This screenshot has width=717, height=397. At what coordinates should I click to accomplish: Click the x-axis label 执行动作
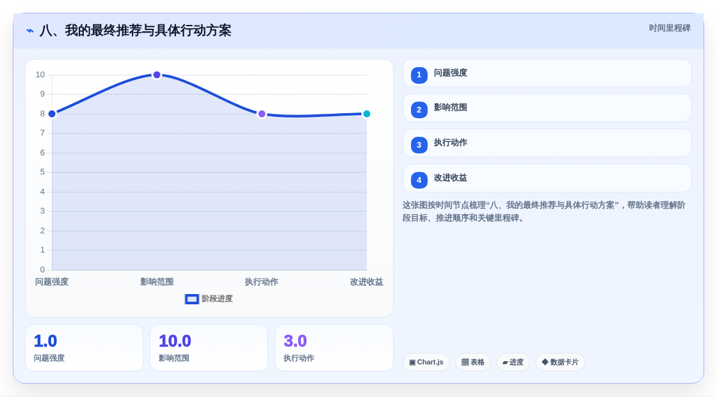(262, 282)
